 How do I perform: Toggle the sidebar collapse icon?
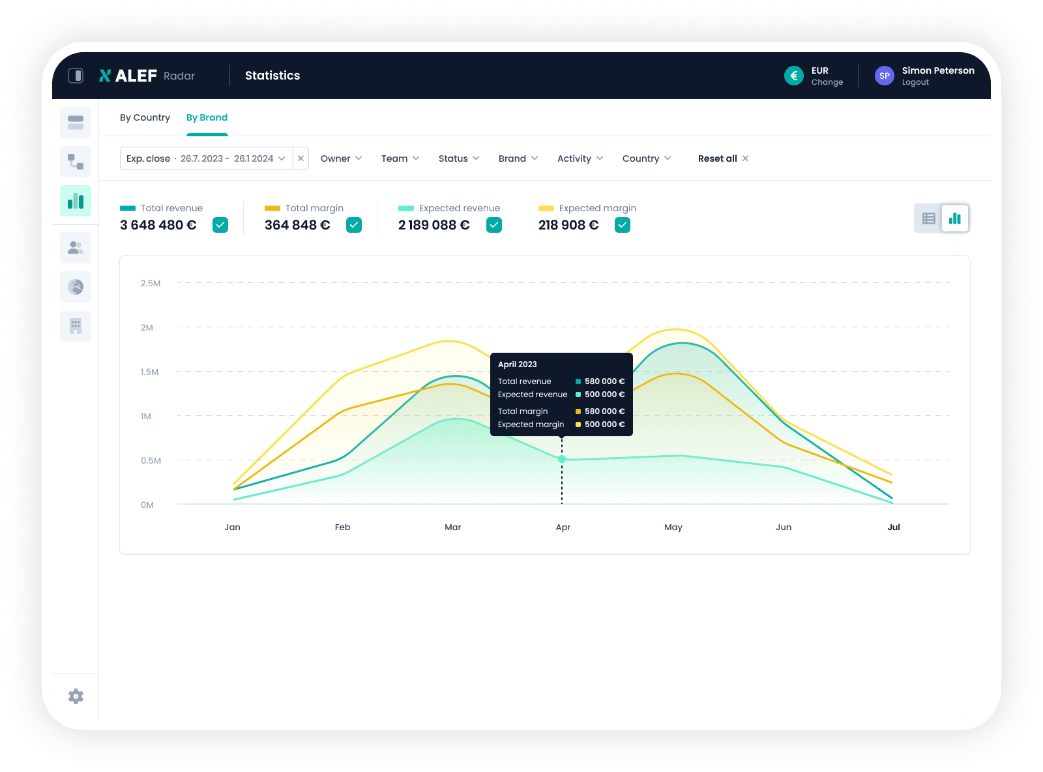coord(76,76)
